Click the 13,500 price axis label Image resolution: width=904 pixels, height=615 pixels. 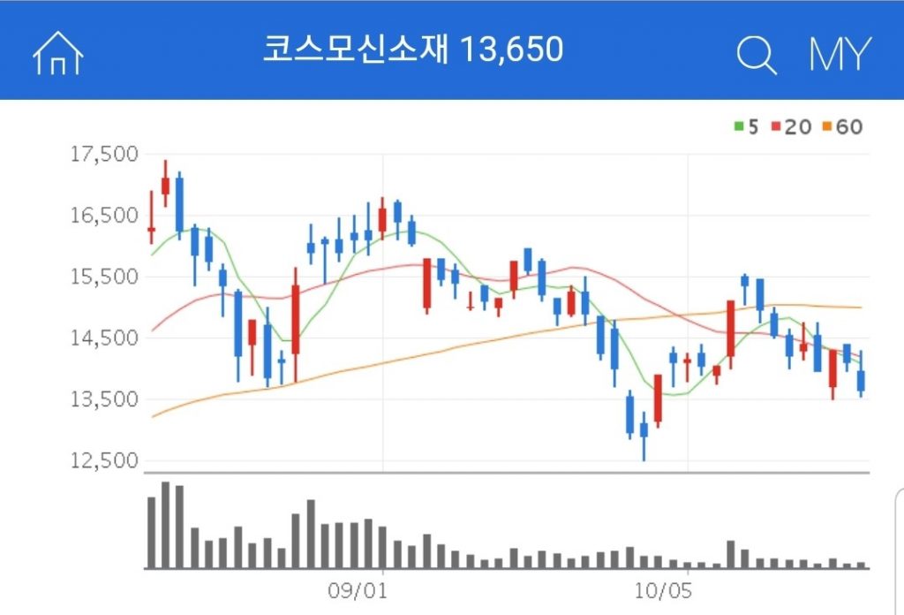[104, 399]
